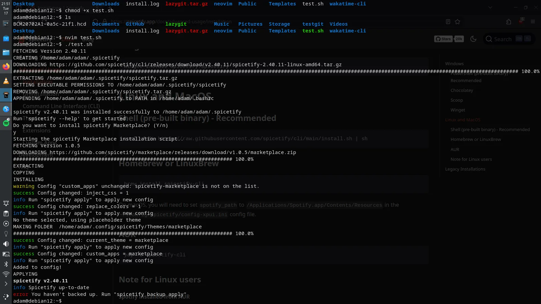
Task: Jump to Scoop section in contents
Action: (456, 100)
